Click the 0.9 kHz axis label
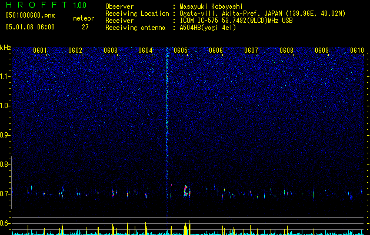 (x=5, y=135)
